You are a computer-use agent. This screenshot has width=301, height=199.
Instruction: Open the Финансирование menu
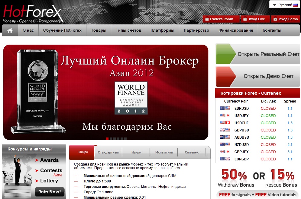pyautogui.click(x=236, y=30)
